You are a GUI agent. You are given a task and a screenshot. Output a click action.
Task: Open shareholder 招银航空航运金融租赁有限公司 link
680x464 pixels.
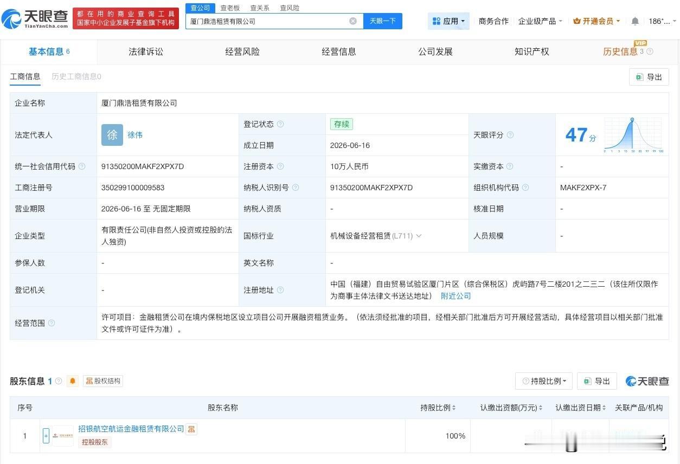click(x=131, y=429)
